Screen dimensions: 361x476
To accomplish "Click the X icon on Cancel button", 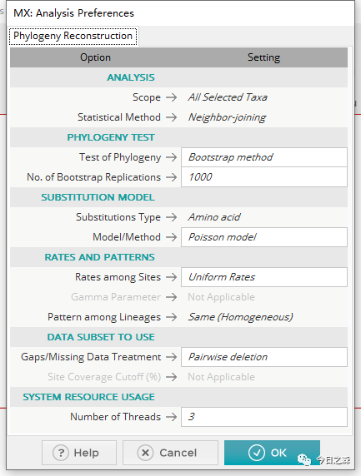I will 145,453.
